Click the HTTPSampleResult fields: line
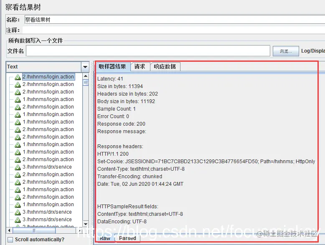325x245 pixels. pyautogui.click(x=128, y=207)
